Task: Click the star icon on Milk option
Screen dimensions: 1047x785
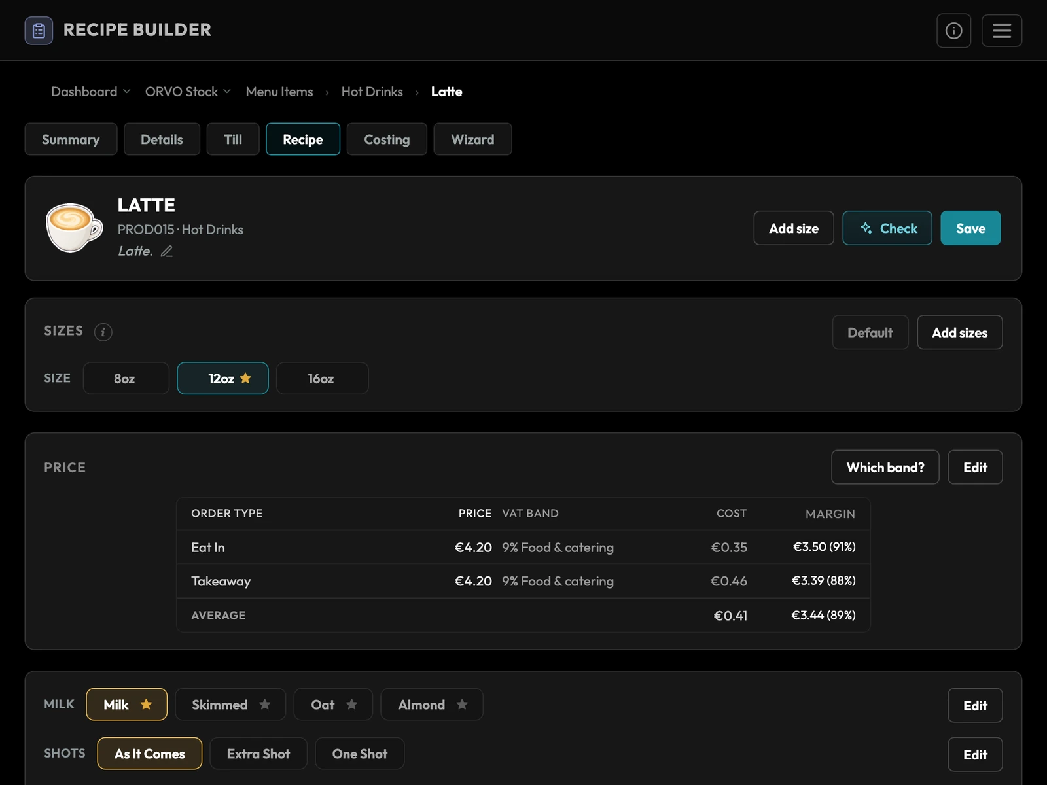Action: [x=146, y=705]
